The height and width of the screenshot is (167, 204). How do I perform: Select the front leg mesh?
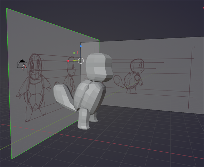tap(83, 119)
